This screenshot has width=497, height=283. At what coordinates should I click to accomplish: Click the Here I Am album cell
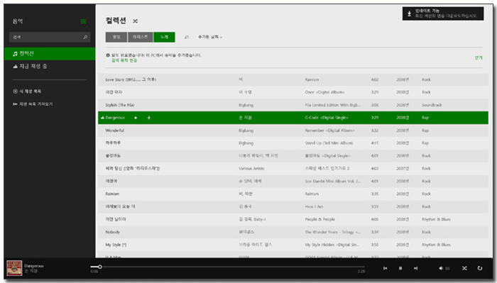[314, 206]
